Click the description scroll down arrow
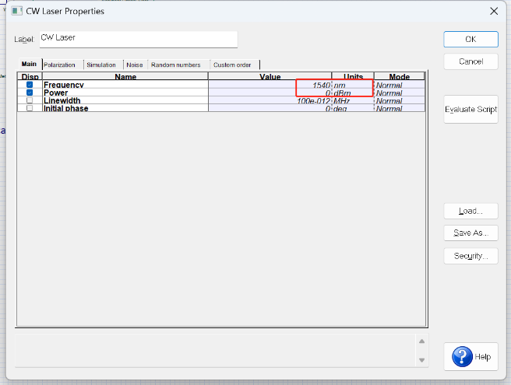The image size is (511, 385). (x=421, y=360)
